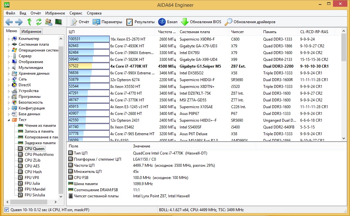The height and width of the screenshot is (216, 350).
Task: Click results list scroll down arrow
Action: pyautogui.click(x=344, y=138)
